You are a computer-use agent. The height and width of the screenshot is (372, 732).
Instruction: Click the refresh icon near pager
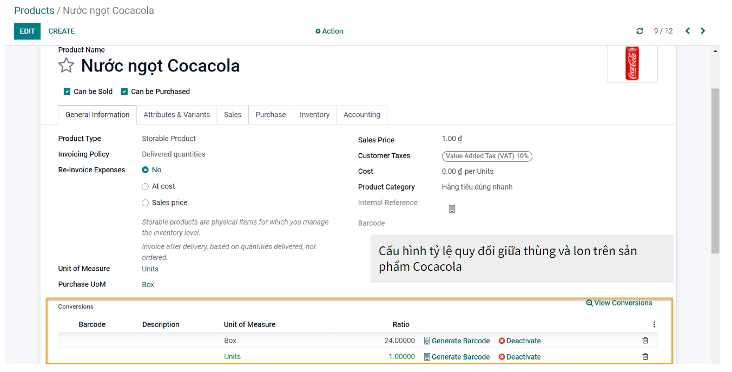pyautogui.click(x=640, y=31)
